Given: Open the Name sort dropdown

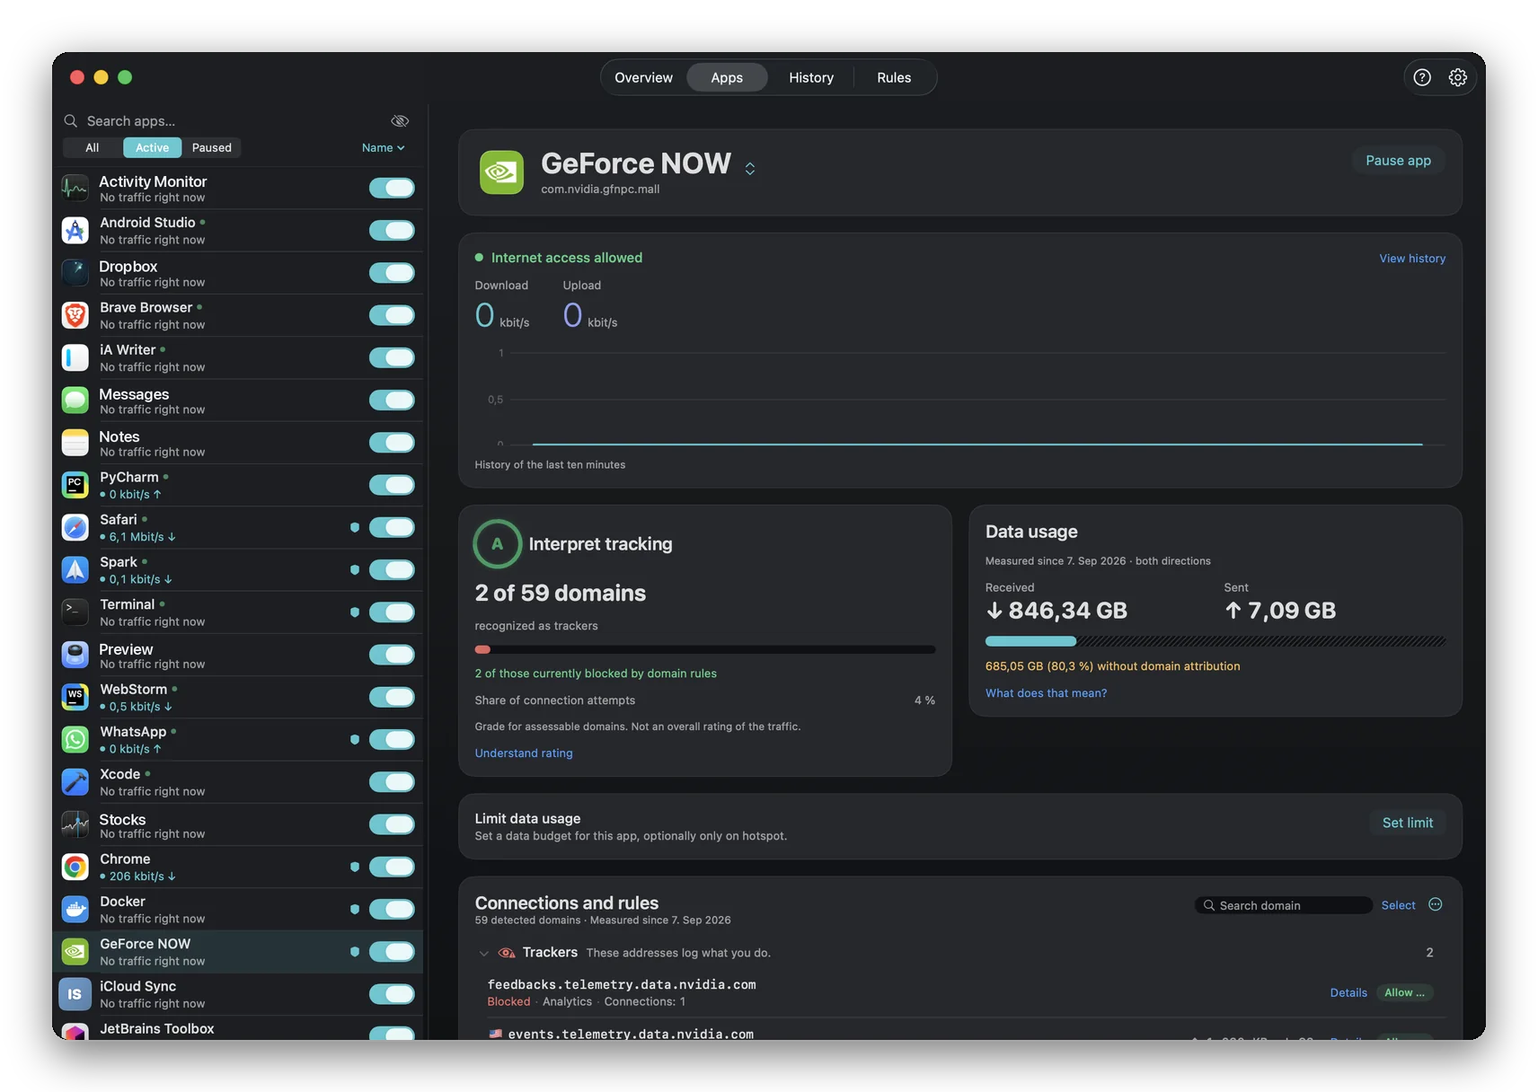Looking at the screenshot, I should click(384, 147).
